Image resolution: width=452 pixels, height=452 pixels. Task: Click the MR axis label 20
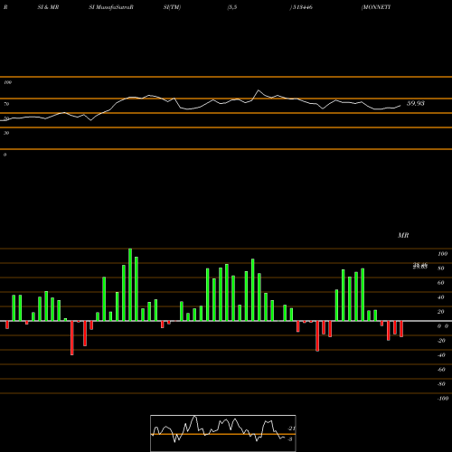[x=441, y=312]
